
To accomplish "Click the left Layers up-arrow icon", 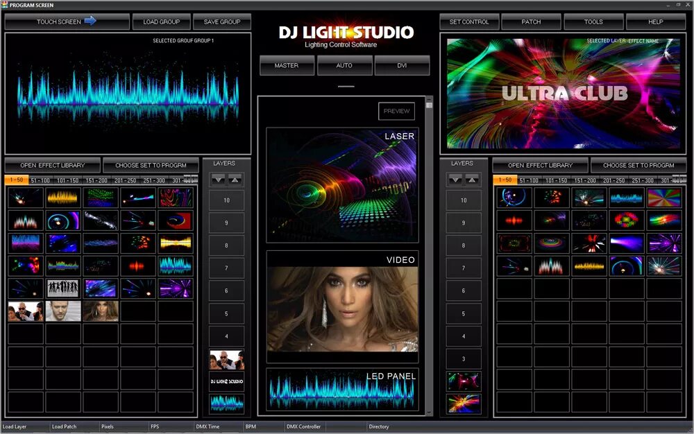I will [235, 180].
